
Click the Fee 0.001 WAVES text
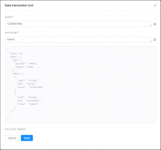pos(15,129)
